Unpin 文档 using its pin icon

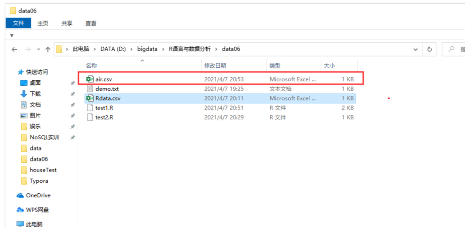point(72,105)
